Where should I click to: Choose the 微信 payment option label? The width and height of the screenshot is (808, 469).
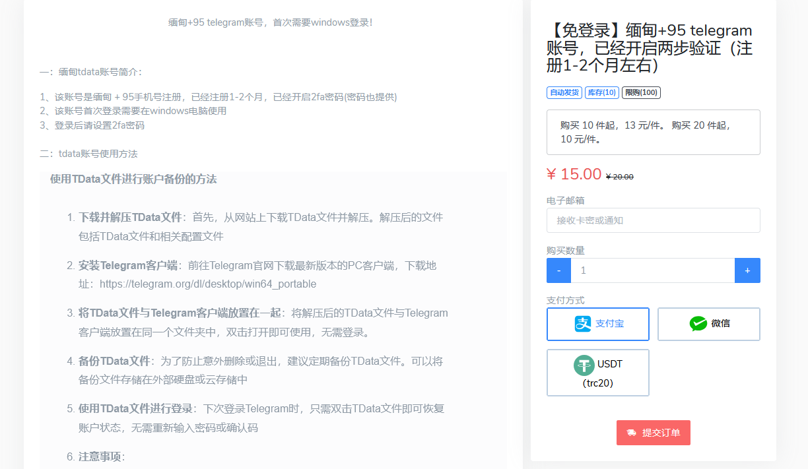720,324
